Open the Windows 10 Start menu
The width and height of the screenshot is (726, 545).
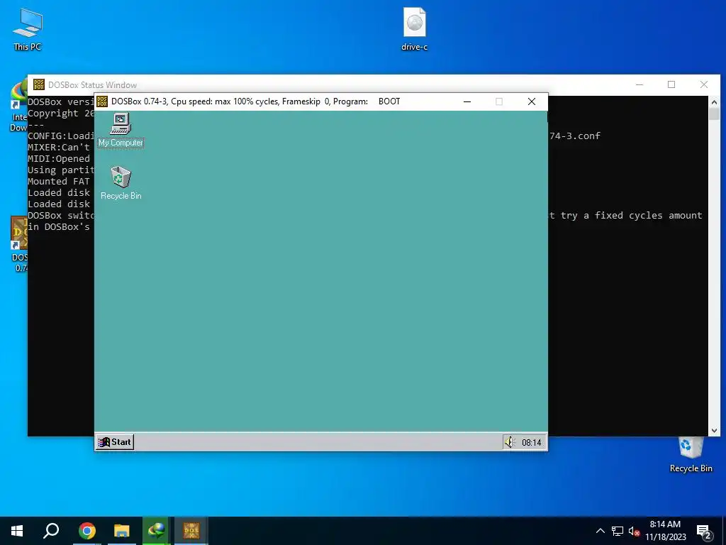pos(17,531)
